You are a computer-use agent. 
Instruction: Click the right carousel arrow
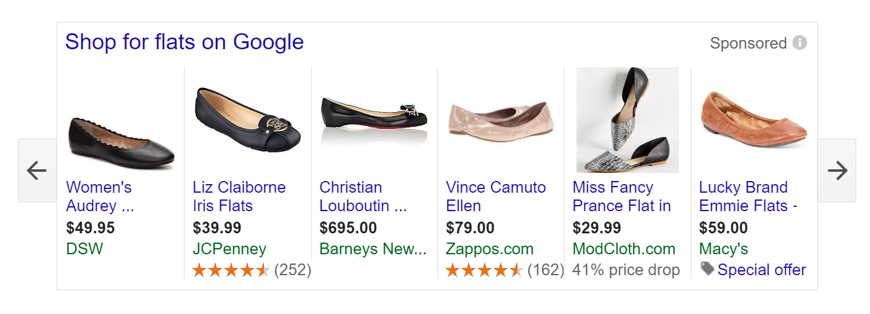[x=837, y=171]
